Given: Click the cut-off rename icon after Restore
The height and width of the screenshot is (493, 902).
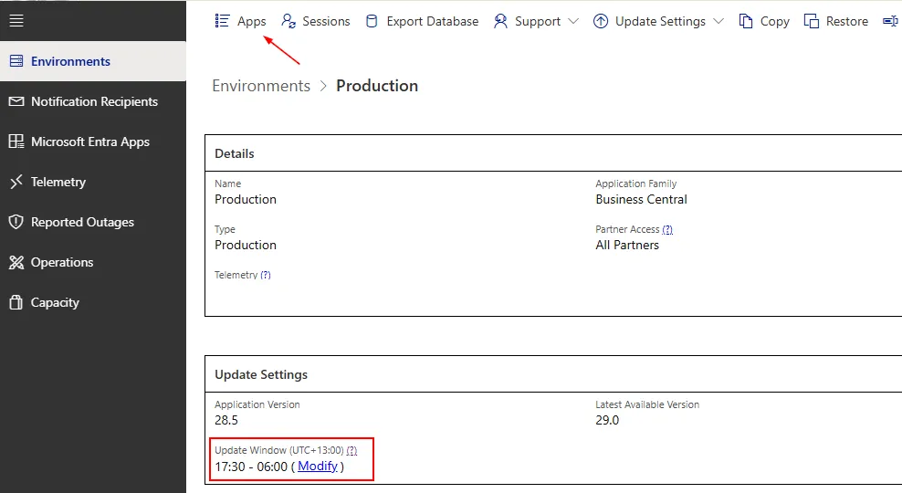Looking at the screenshot, I should [x=890, y=21].
